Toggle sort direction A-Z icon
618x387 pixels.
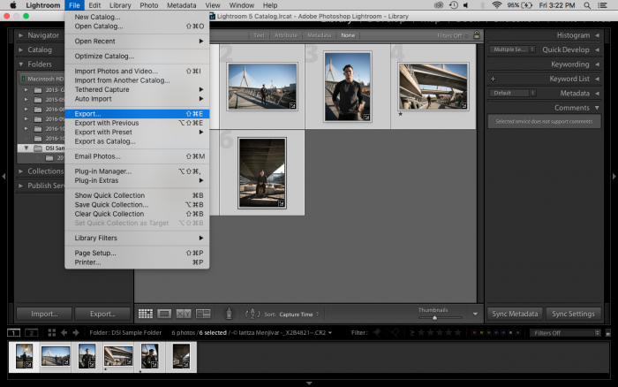point(252,314)
